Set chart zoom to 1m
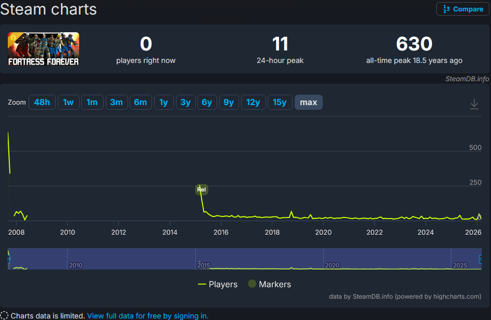 point(92,103)
